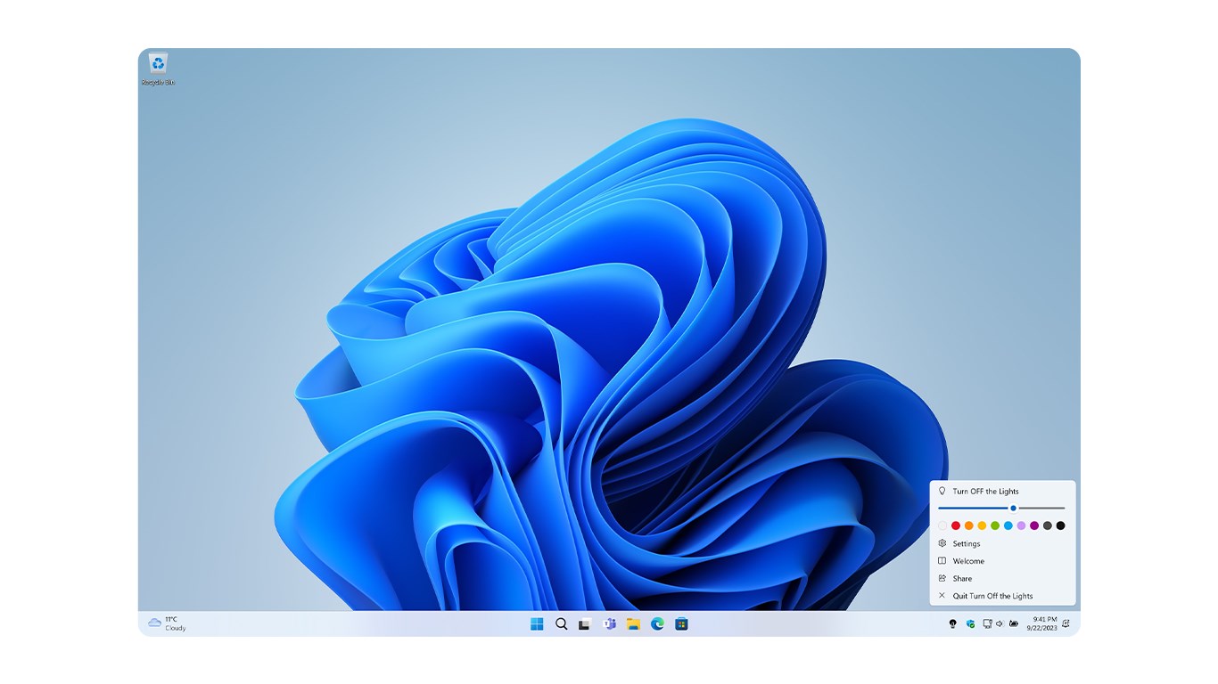Pick the light purple color swatch

click(x=1021, y=525)
